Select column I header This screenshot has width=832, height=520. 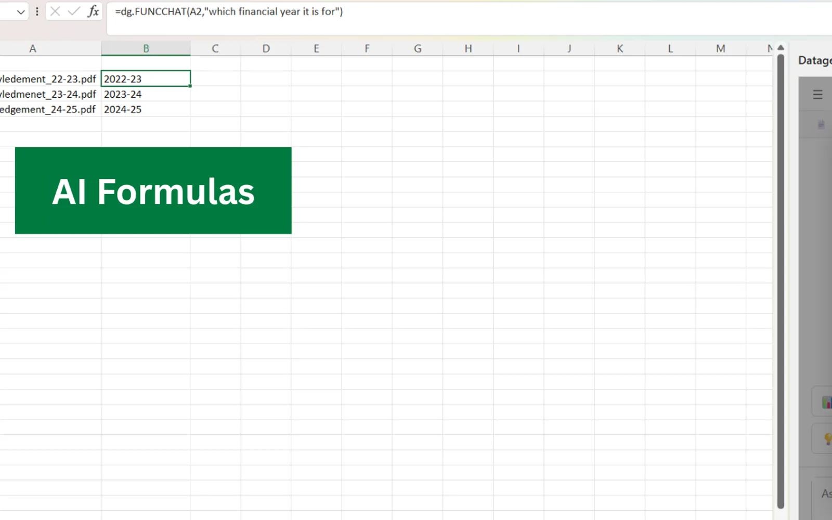click(x=518, y=48)
